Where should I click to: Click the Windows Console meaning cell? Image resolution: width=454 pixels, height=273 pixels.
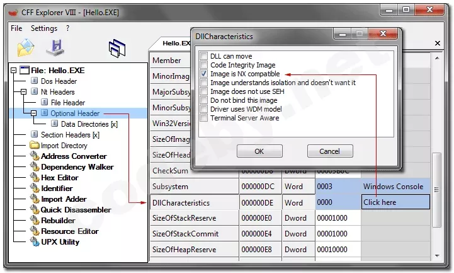pyautogui.click(x=395, y=186)
